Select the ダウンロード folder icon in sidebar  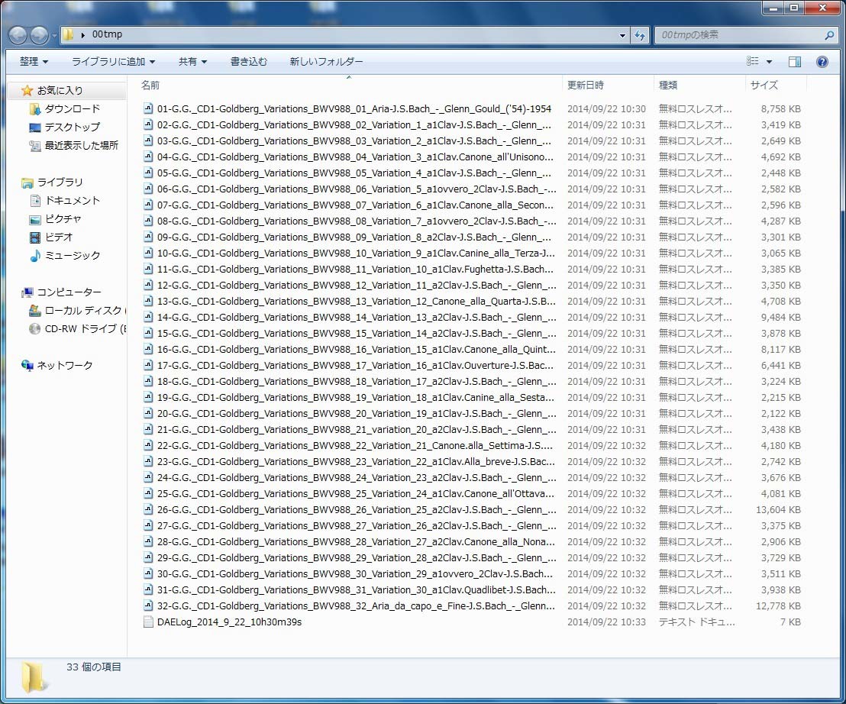[x=35, y=109]
